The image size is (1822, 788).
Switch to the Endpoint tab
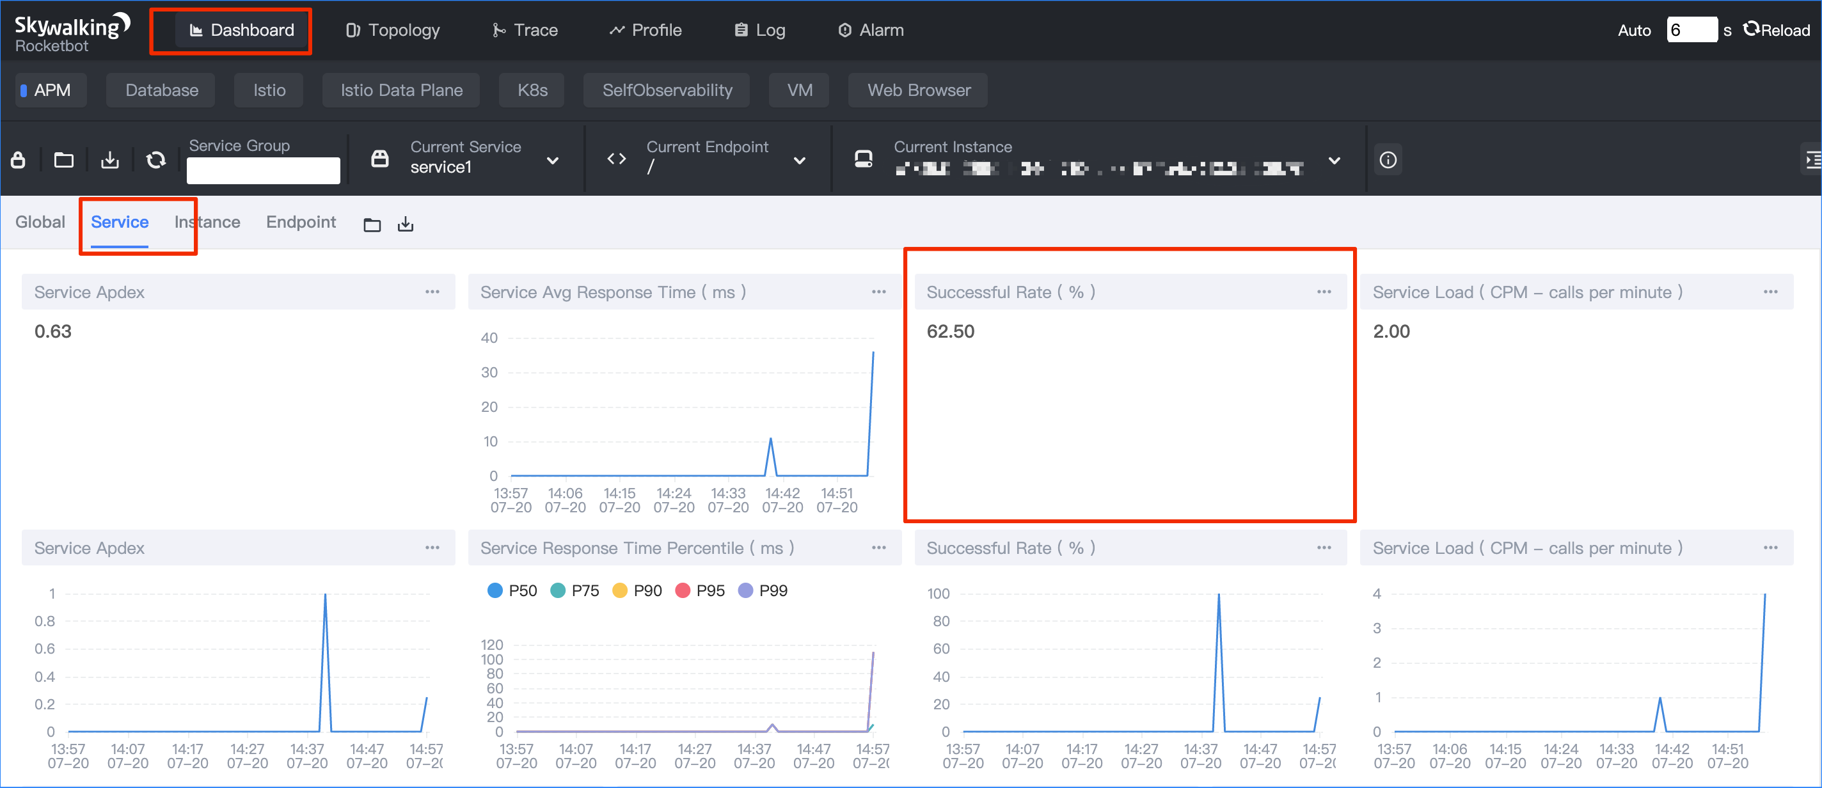coord(301,222)
